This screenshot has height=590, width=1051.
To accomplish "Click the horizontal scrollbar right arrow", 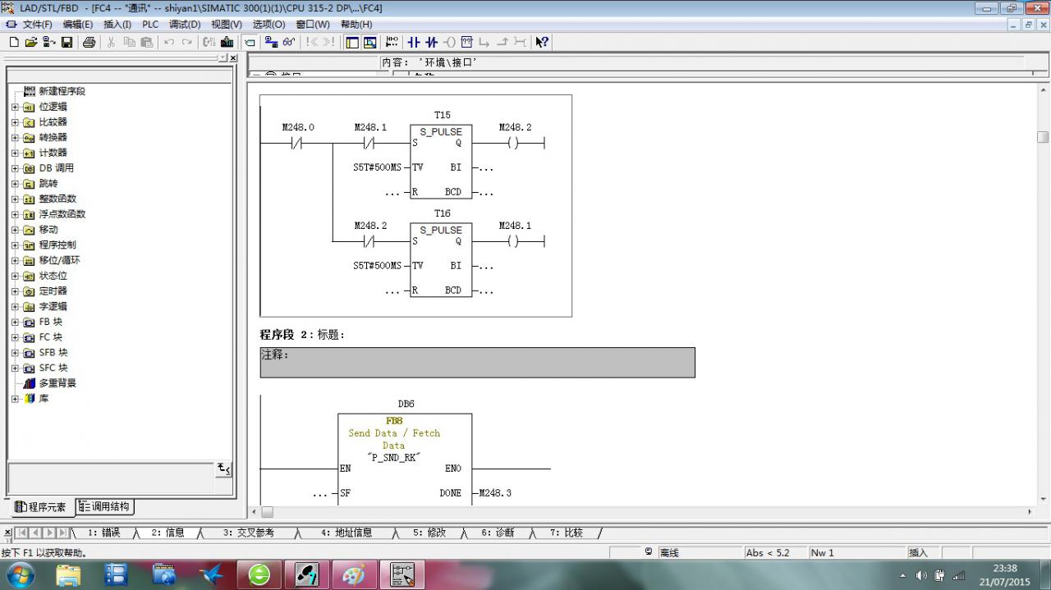I will click(x=1031, y=512).
